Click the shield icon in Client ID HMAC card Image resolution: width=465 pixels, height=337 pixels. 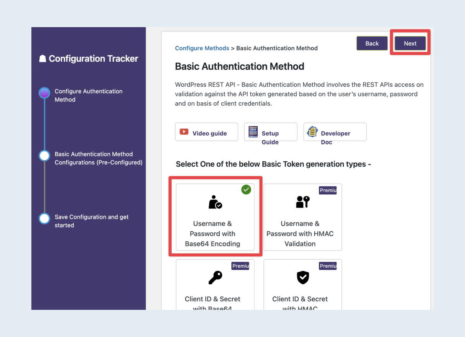[303, 277]
